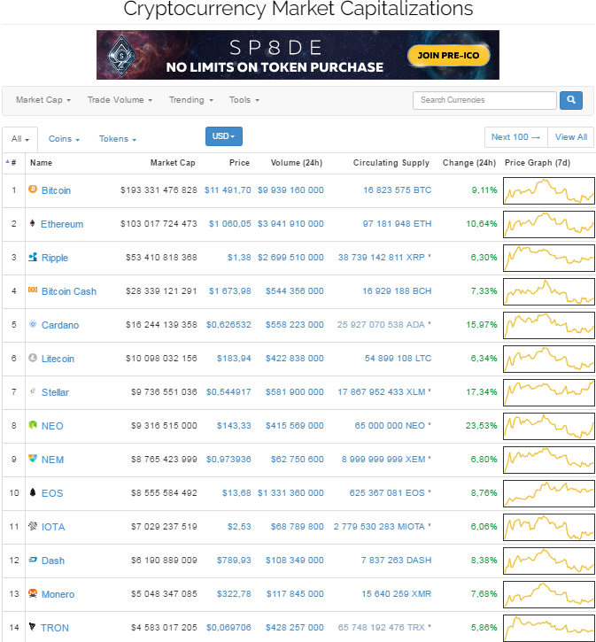Screen dimensions: 596x642
Task: Expand the Trade Volume menu
Action: coord(120,100)
